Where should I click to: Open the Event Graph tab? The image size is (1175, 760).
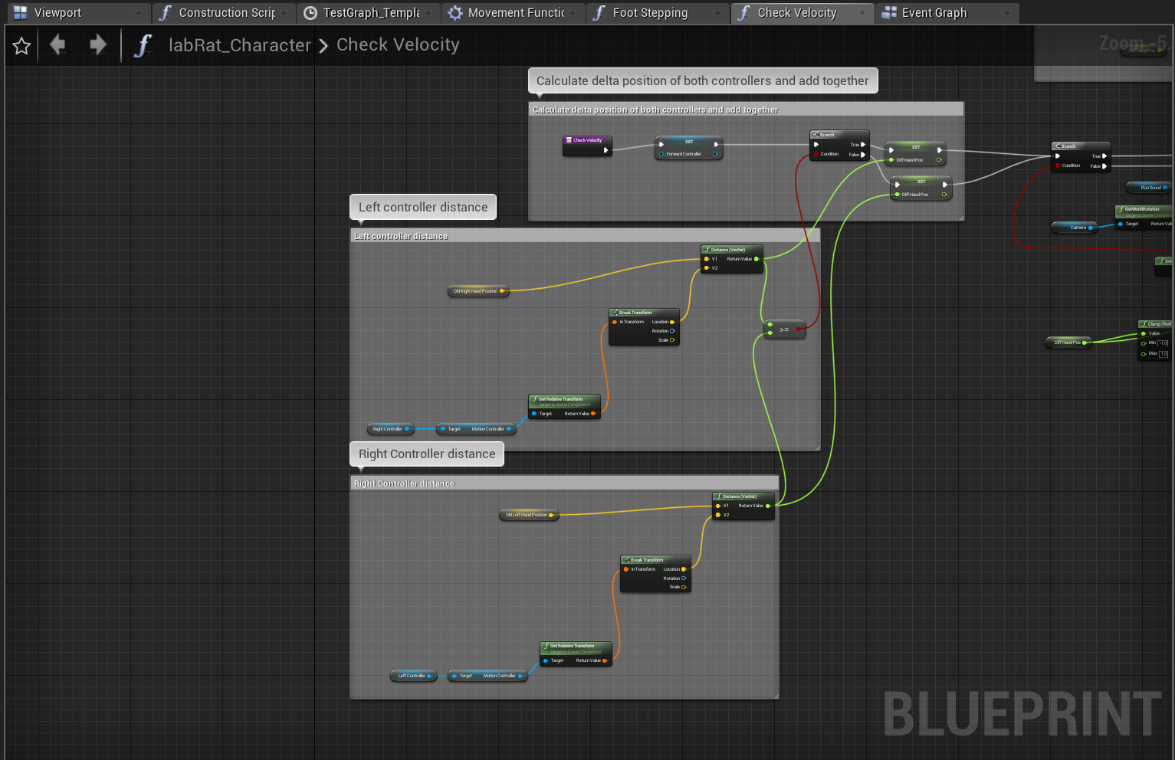click(x=934, y=13)
